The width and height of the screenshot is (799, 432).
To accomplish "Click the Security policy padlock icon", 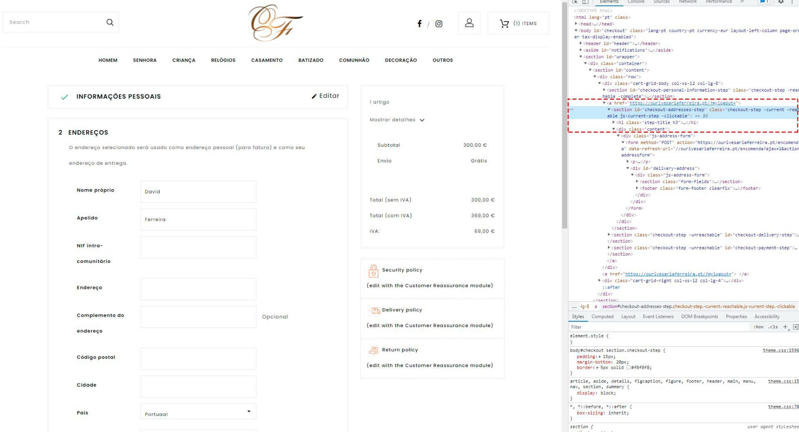I will [x=373, y=271].
